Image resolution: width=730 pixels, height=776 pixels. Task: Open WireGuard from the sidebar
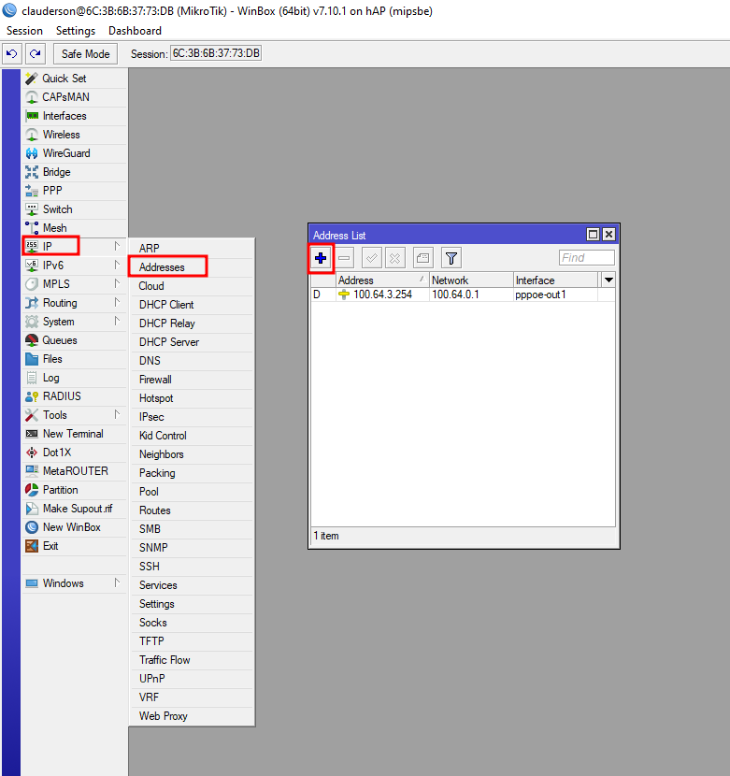pos(65,153)
